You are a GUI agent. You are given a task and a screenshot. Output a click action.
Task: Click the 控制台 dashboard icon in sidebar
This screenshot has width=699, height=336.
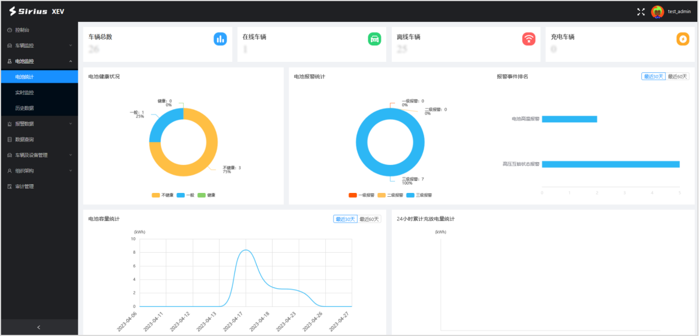(x=10, y=30)
